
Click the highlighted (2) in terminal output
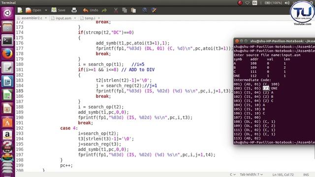pyautogui.click(x=266, y=88)
